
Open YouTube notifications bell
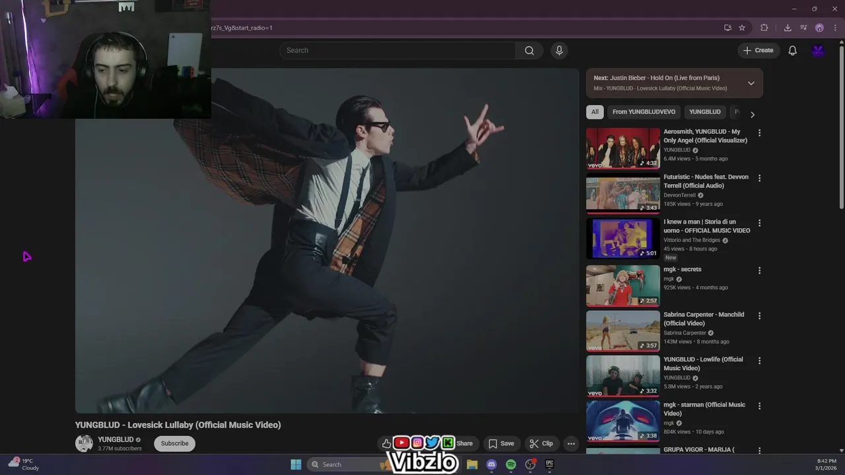(x=792, y=50)
